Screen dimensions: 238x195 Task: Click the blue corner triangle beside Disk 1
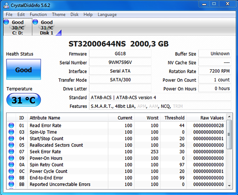pos(58,33)
